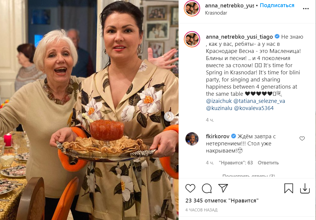Open the @kovaleva5364 mention link
The height and width of the screenshot is (220, 316).
click(x=254, y=108)
